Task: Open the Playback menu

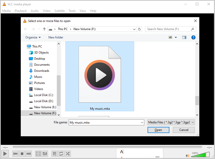Action: click(x=21, y=11)
